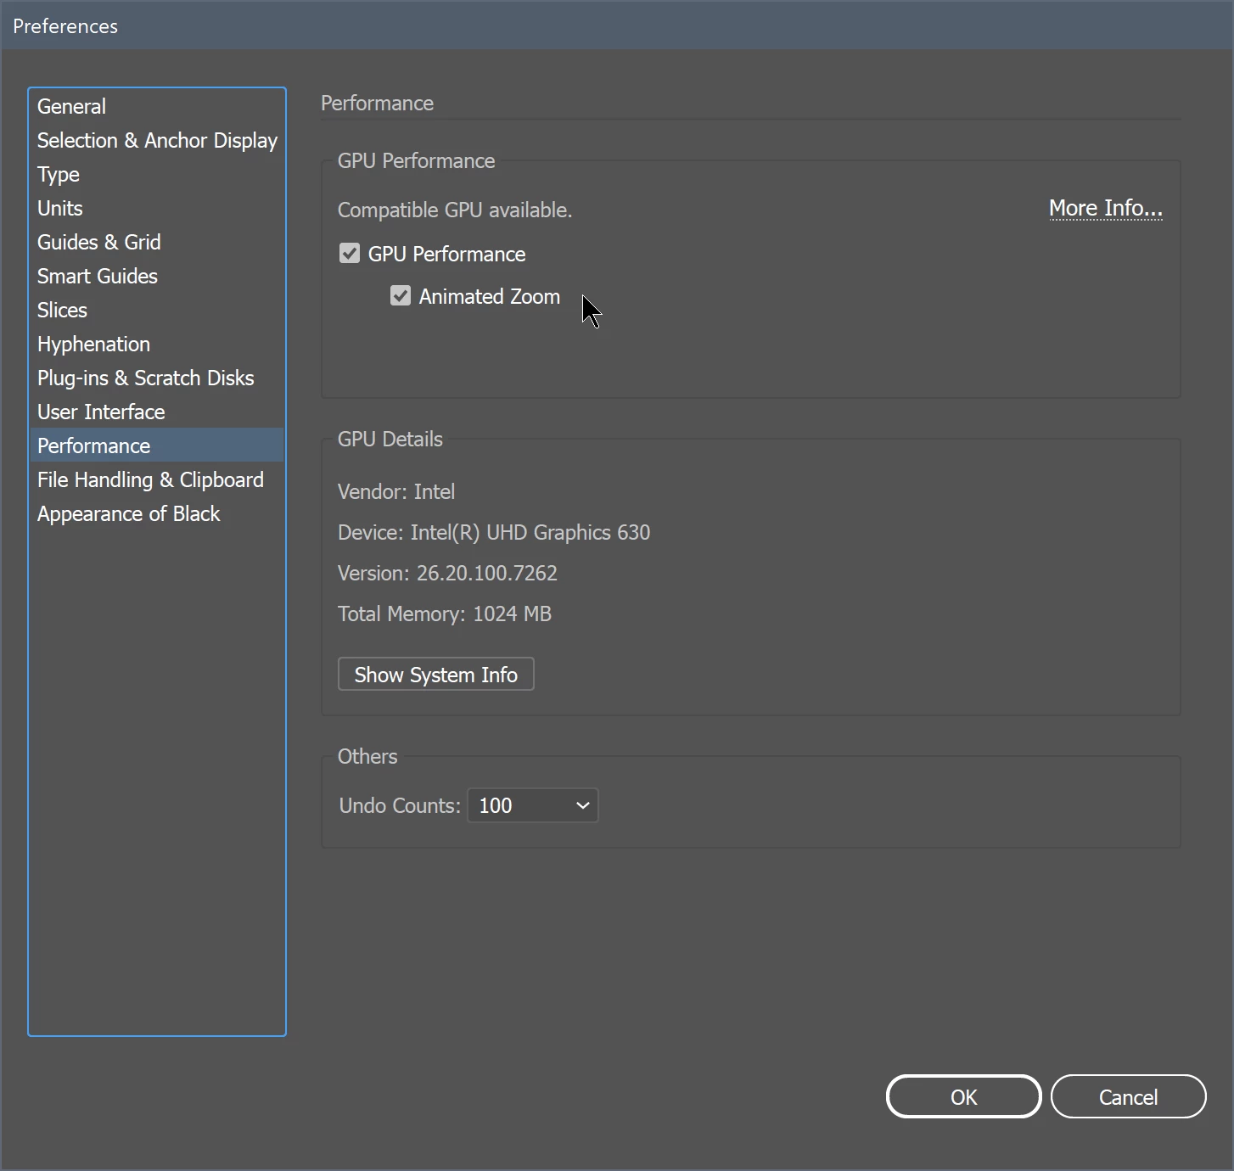Click the Device: Intel(R) UHD Graphics 630 text
Viewport: 1234px width, 1171px height.
[x=494, y=532]
